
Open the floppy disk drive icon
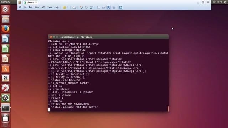5,118
